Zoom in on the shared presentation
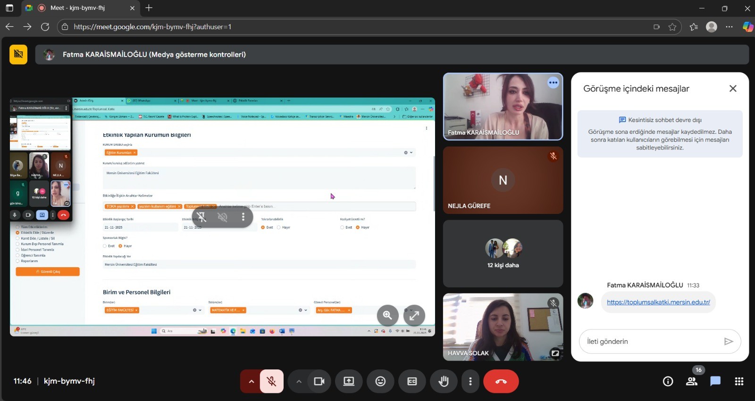This screenshot has height=401, width=755. [x=387, y=315]
